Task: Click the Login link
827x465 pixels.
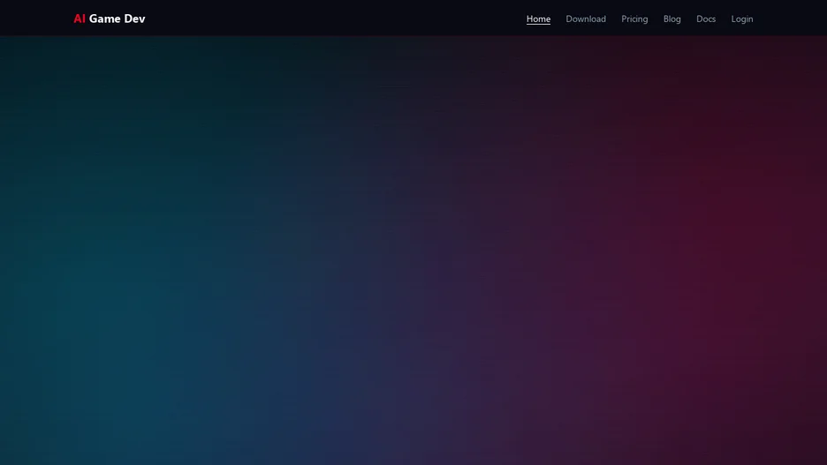Action: [x=741, y=19]
